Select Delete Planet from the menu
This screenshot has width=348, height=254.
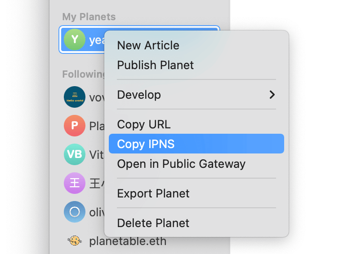[153, 223]
